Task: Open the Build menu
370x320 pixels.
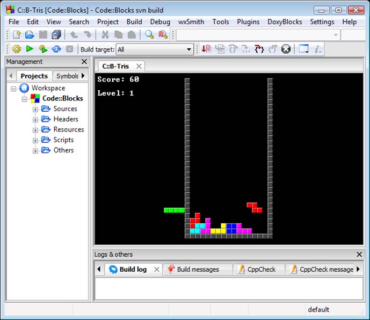Action: (x=134, y=21)
